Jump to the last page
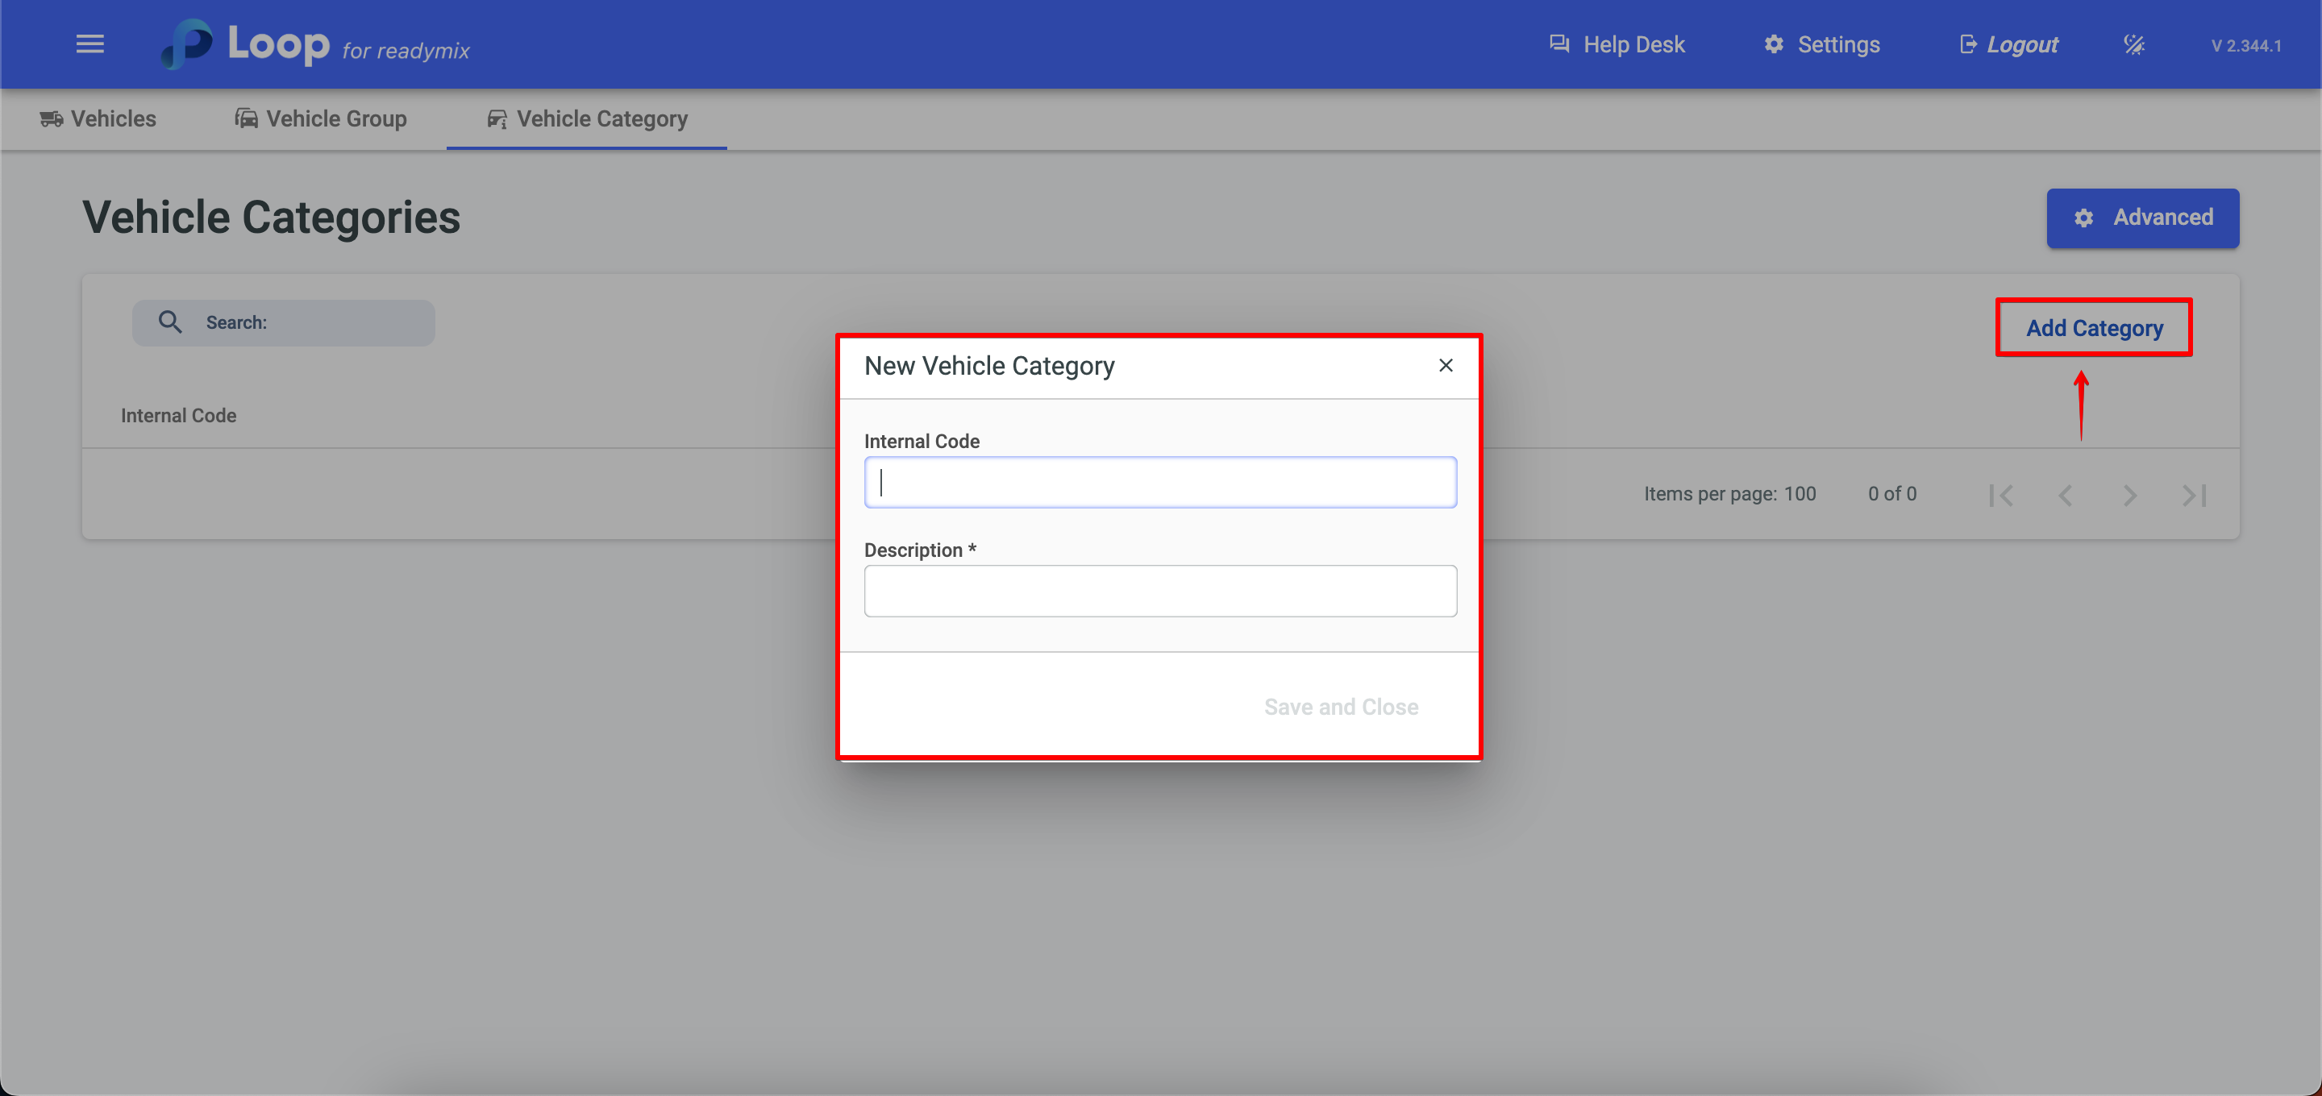Screen dimensions: 2322x1096 point(2194,495)
